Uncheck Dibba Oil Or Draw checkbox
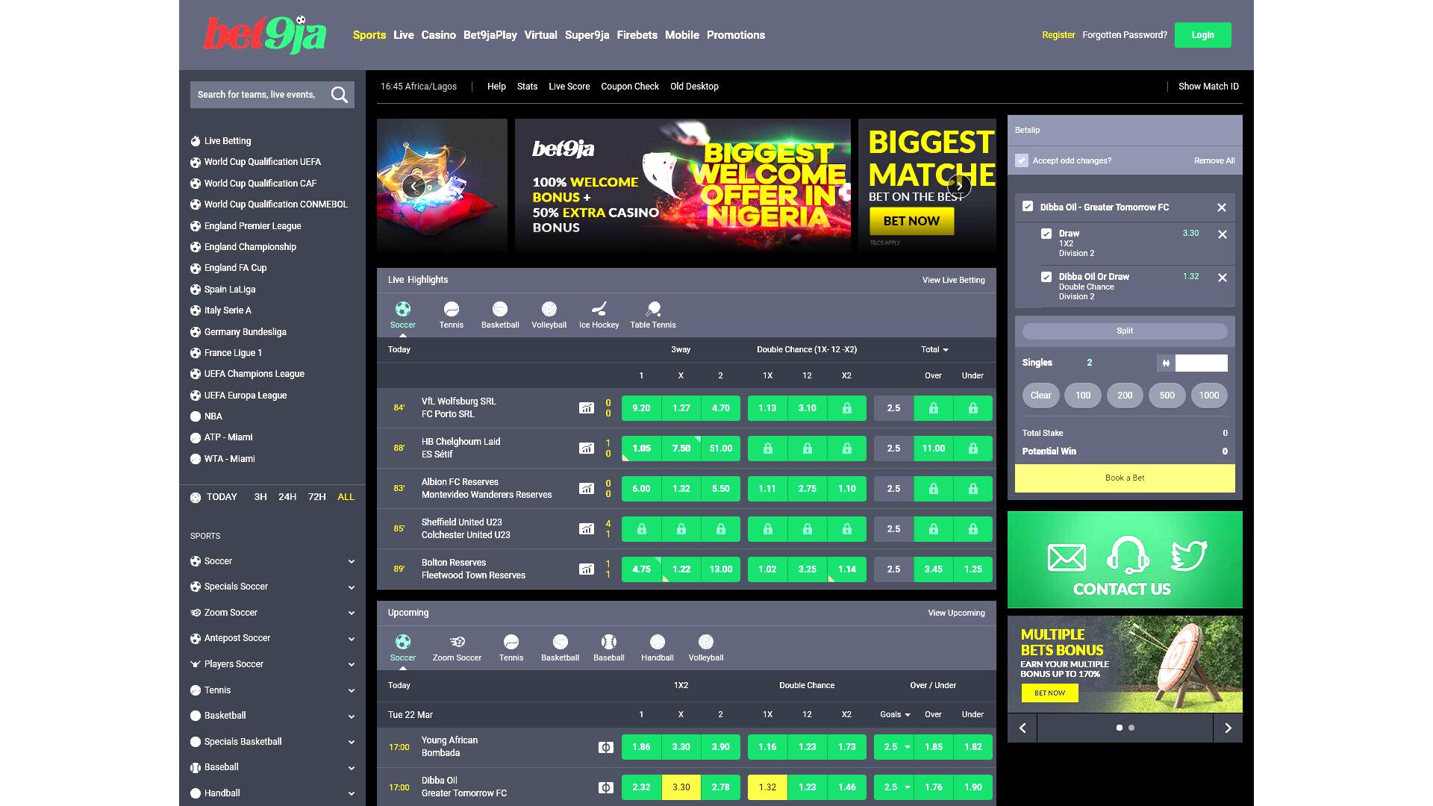The height and width of the screenshot is (806, 1433). [1046, 277]
